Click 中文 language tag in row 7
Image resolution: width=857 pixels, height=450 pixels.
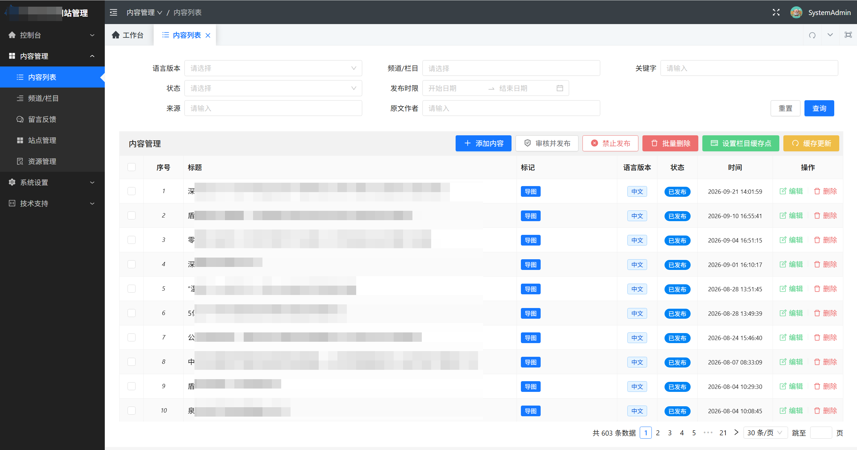(637, 338)
